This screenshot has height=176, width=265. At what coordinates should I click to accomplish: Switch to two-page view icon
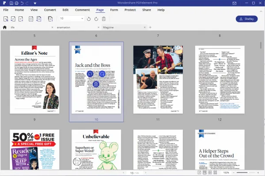[210, 172]
